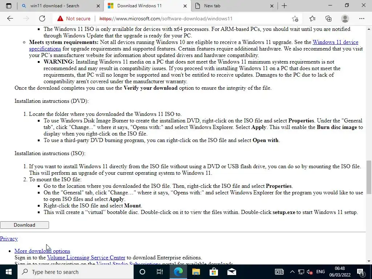Click the taskbar search box
The image size is (372, 279).
(76, 272)
